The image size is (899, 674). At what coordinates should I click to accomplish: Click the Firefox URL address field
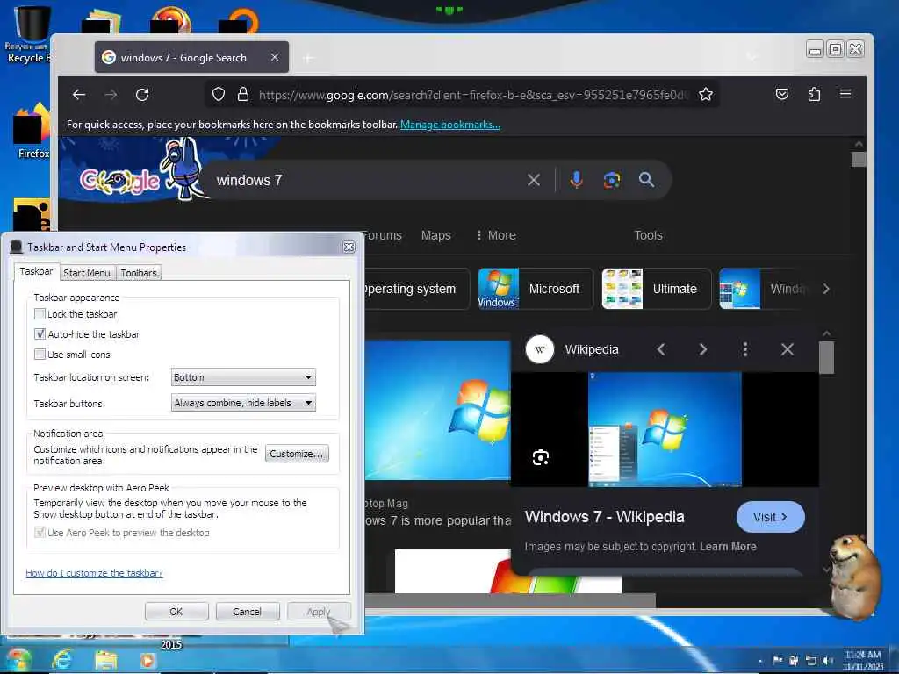[x=471, y=95]
